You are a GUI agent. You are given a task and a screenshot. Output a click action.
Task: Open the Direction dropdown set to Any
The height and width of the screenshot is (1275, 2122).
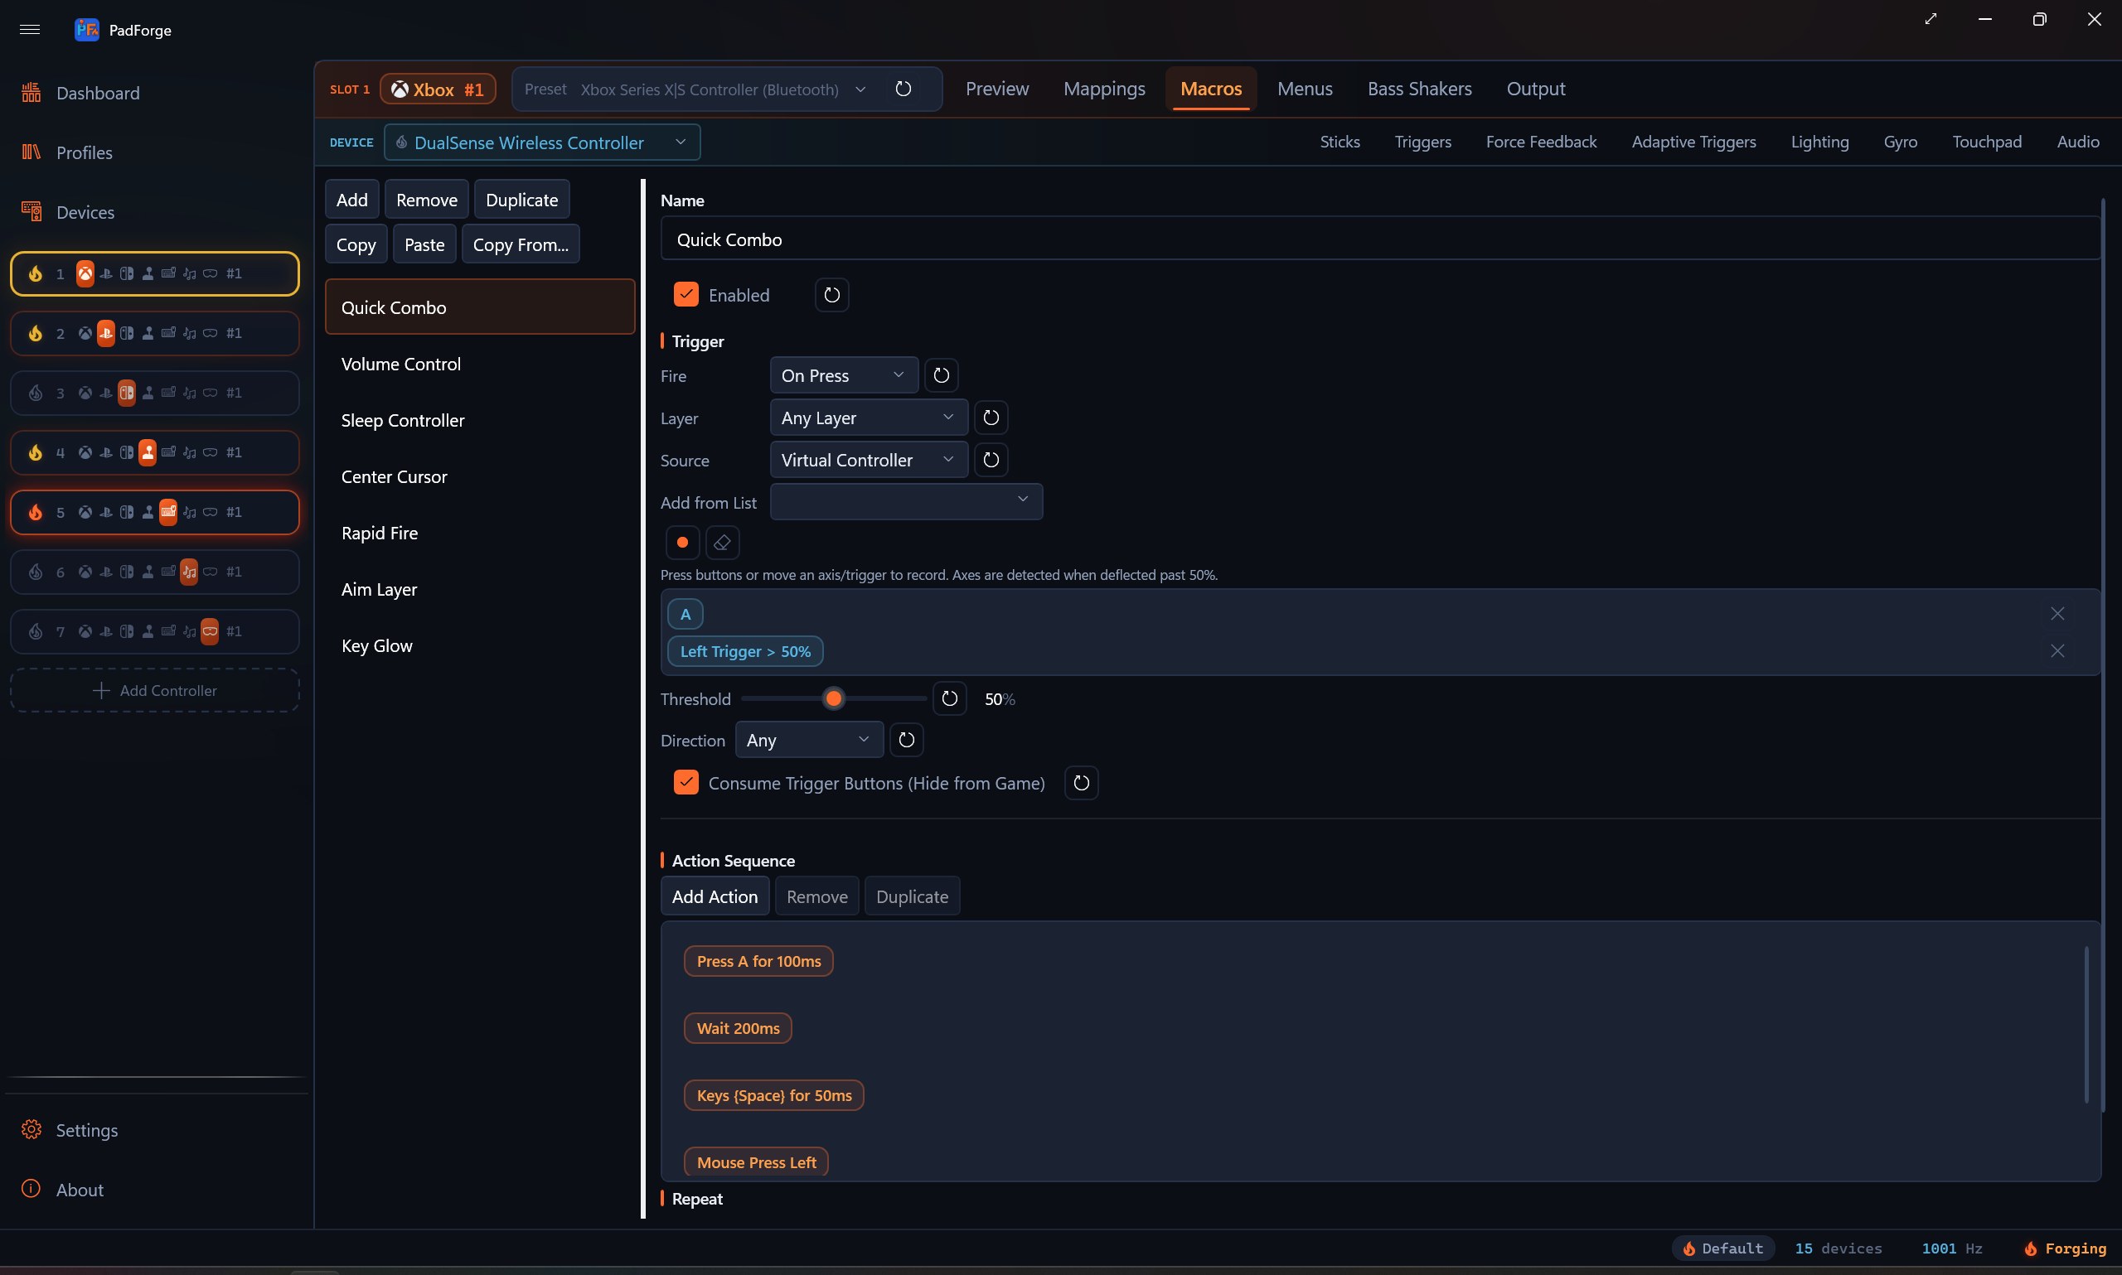pyautogui.click(x=810, y=740)
